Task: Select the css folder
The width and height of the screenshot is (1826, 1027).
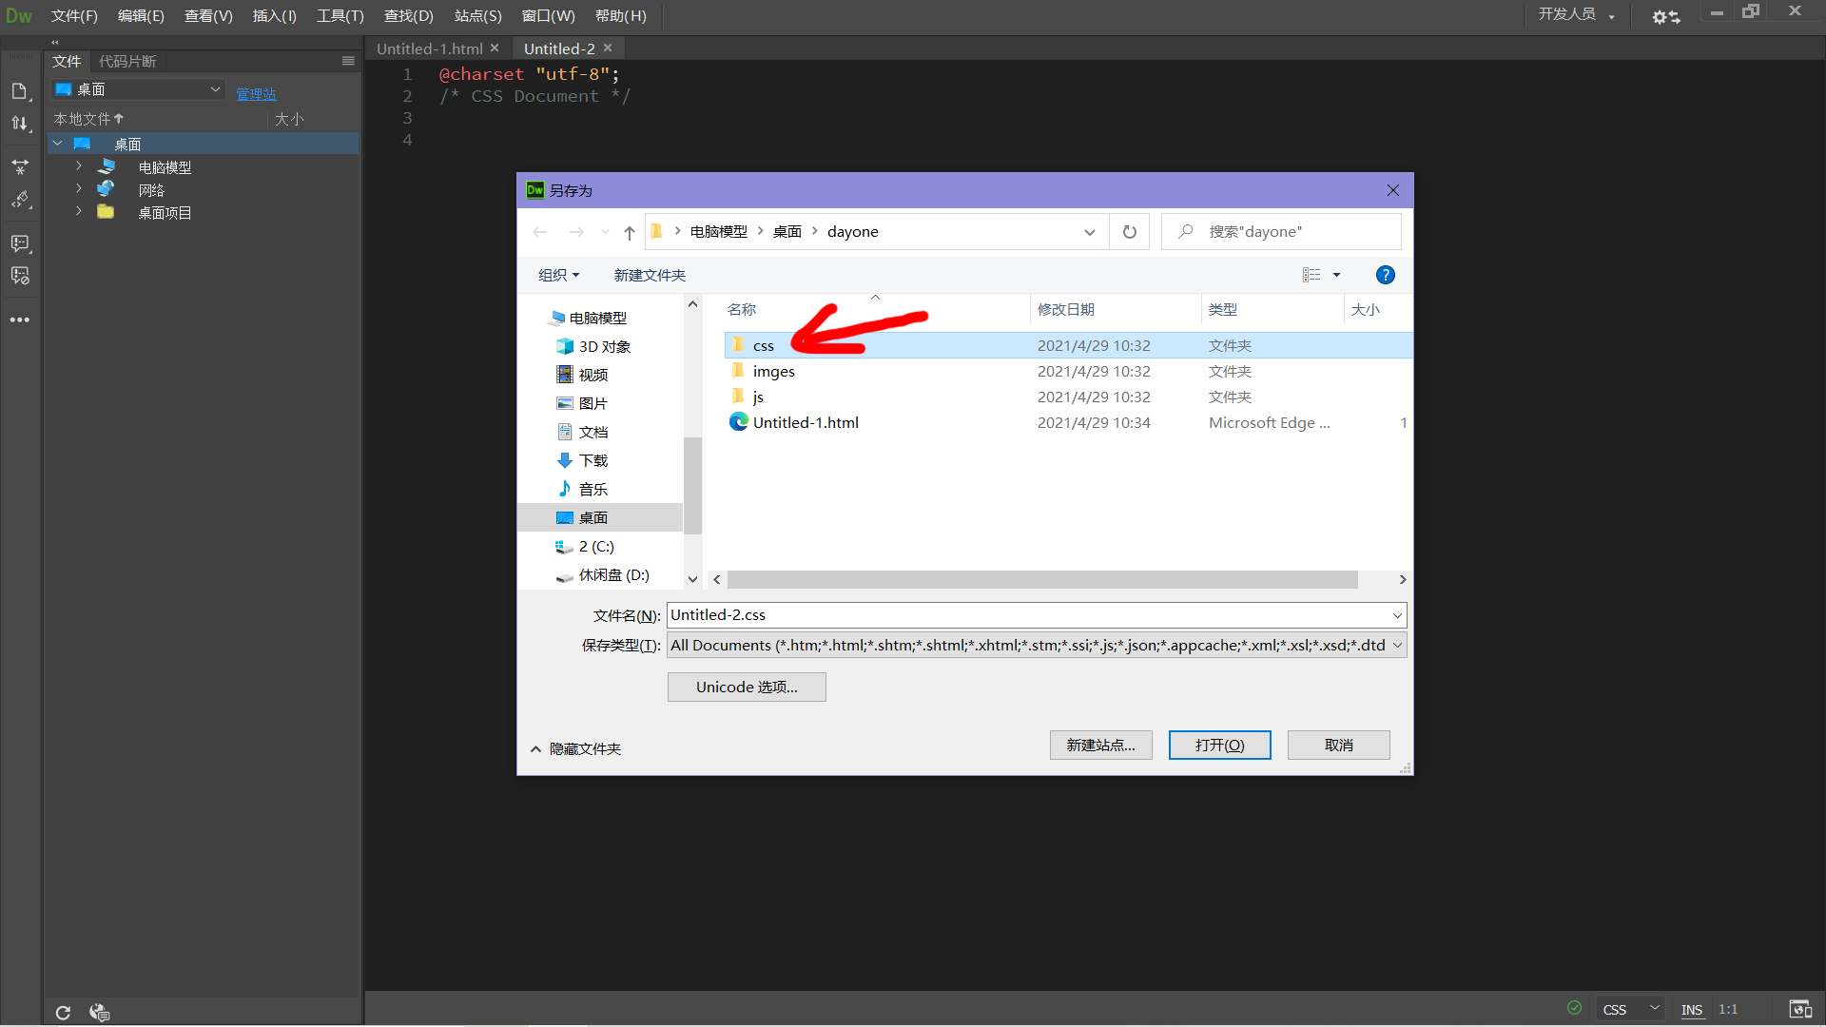Action: 1067,346
